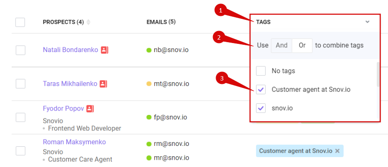The height and width of the screenshot is (167, 388).
Task: Click green status dot of fp@snov.io
Action: click(x=149, y=117)
